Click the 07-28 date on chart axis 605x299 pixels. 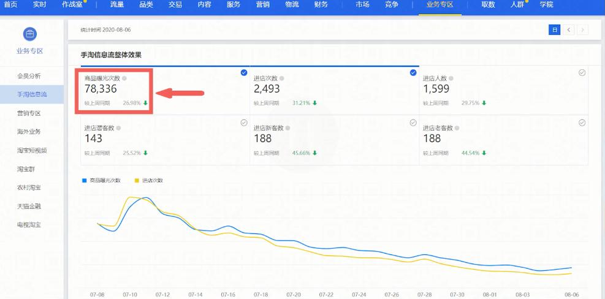tap(424, 294)
